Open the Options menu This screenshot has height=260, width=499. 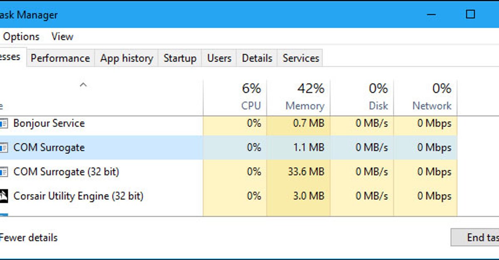[x=21, y=36]
